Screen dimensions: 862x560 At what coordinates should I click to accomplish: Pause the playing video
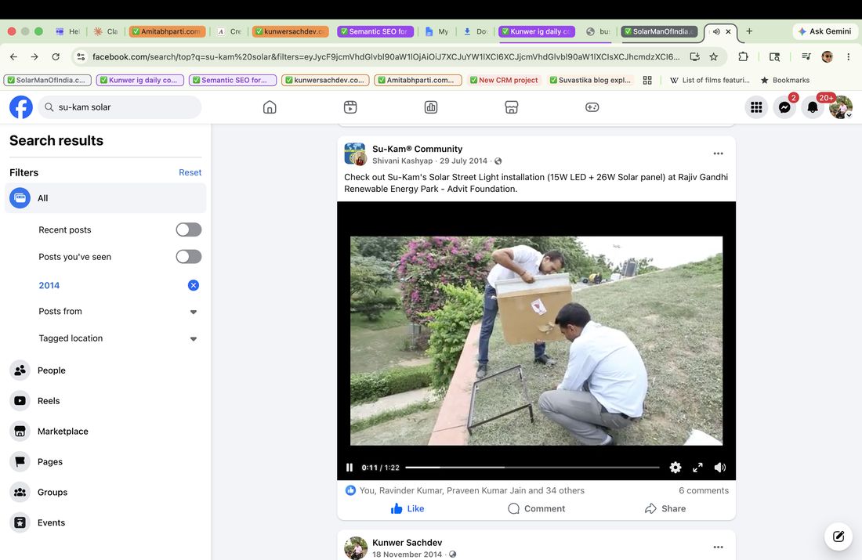click(x=349, y=467)
